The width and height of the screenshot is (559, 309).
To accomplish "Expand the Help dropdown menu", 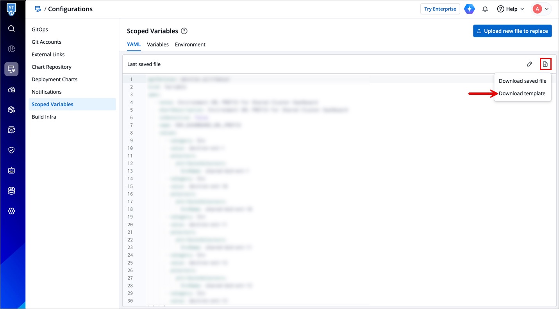I will [x=511, y=9].
